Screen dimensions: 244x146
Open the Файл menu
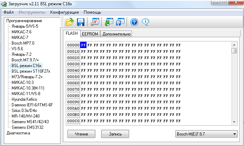9,12
